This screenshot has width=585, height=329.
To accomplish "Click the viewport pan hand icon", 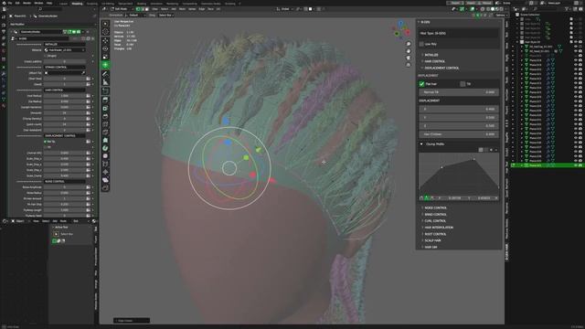I will pos(409,51).
